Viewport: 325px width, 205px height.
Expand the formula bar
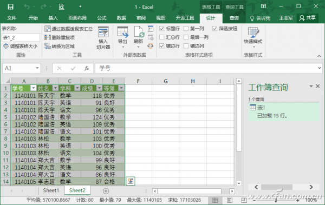coord(320,68)
